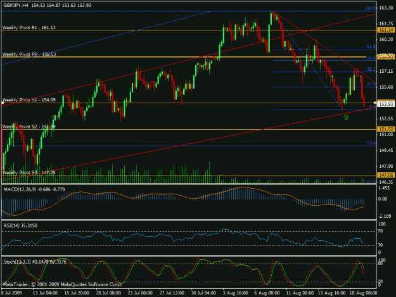Screen dimensions: 396x297
Task: Select the Weekly Pivot R1 - 161.13 label
Action: (x=29, y=27)
